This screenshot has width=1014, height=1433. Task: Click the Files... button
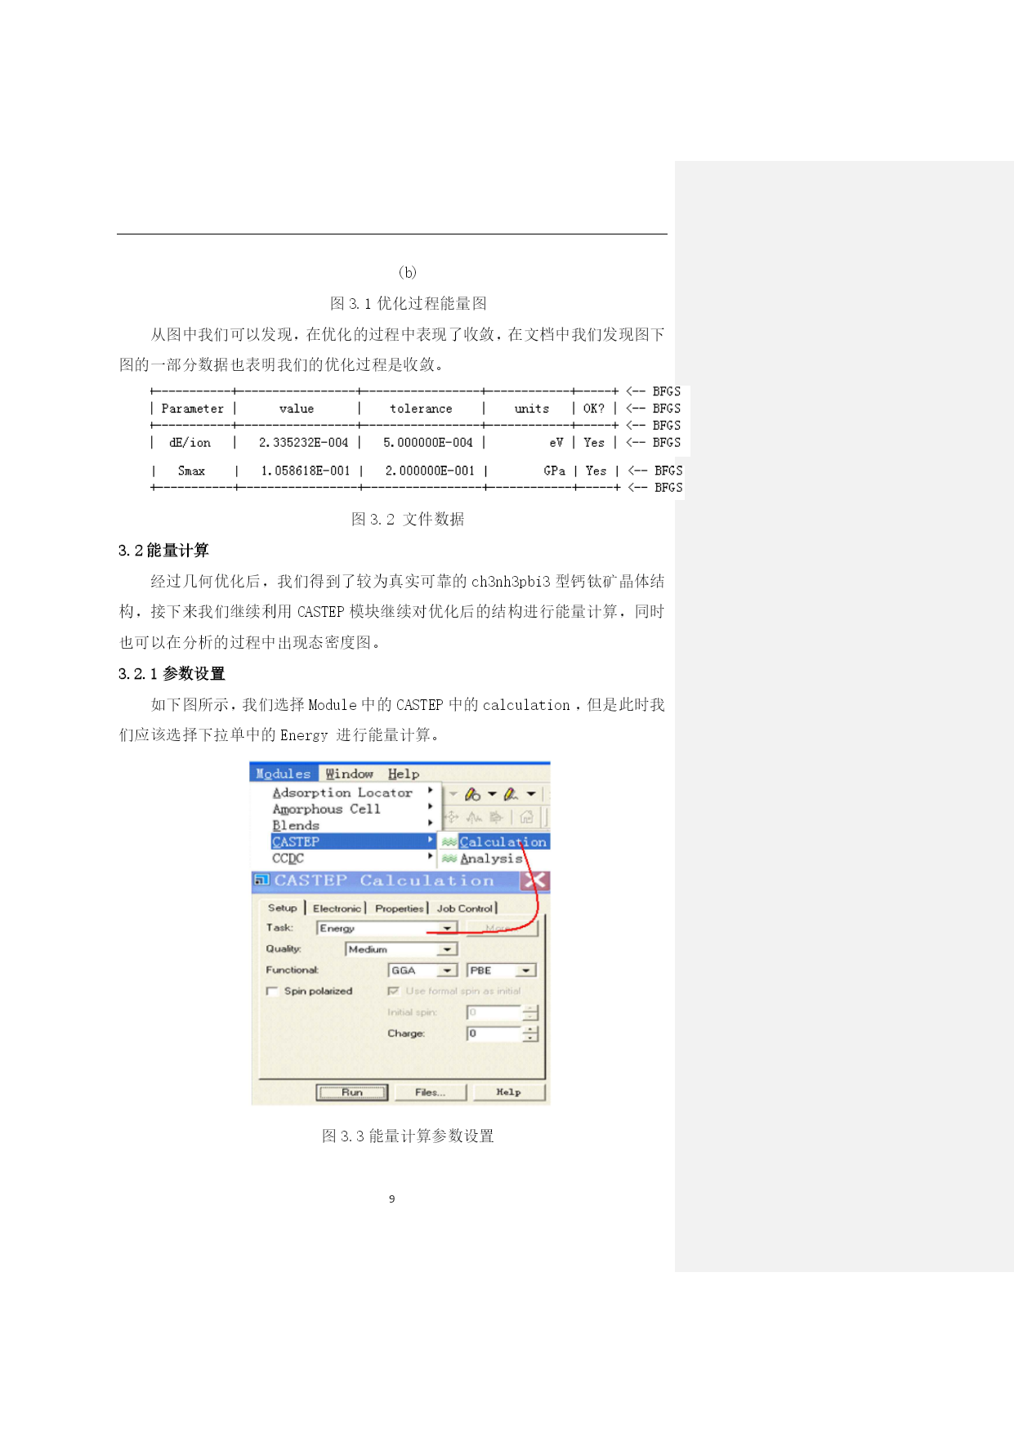pyautogui.click(x=431, y=1092)
